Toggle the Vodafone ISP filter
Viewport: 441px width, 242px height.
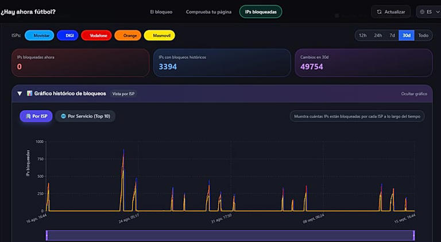[x=96, y=36]
